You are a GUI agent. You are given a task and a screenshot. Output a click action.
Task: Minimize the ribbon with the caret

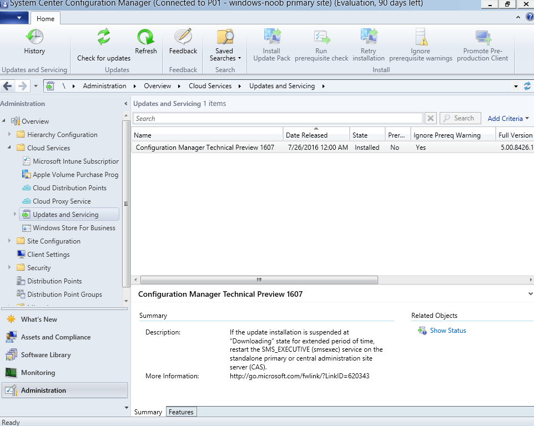(518, 17)
